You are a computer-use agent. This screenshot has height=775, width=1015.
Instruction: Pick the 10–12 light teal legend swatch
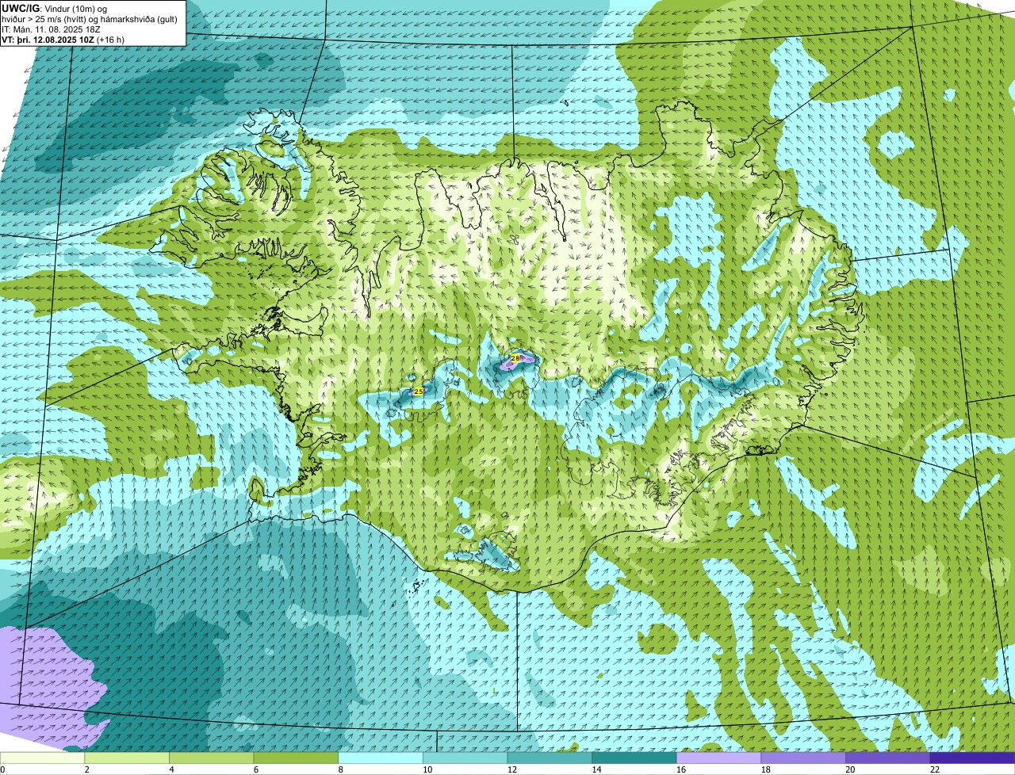tap(465, 758)
